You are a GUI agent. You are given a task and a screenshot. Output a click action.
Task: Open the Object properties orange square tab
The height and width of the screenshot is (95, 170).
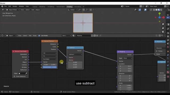168,51
